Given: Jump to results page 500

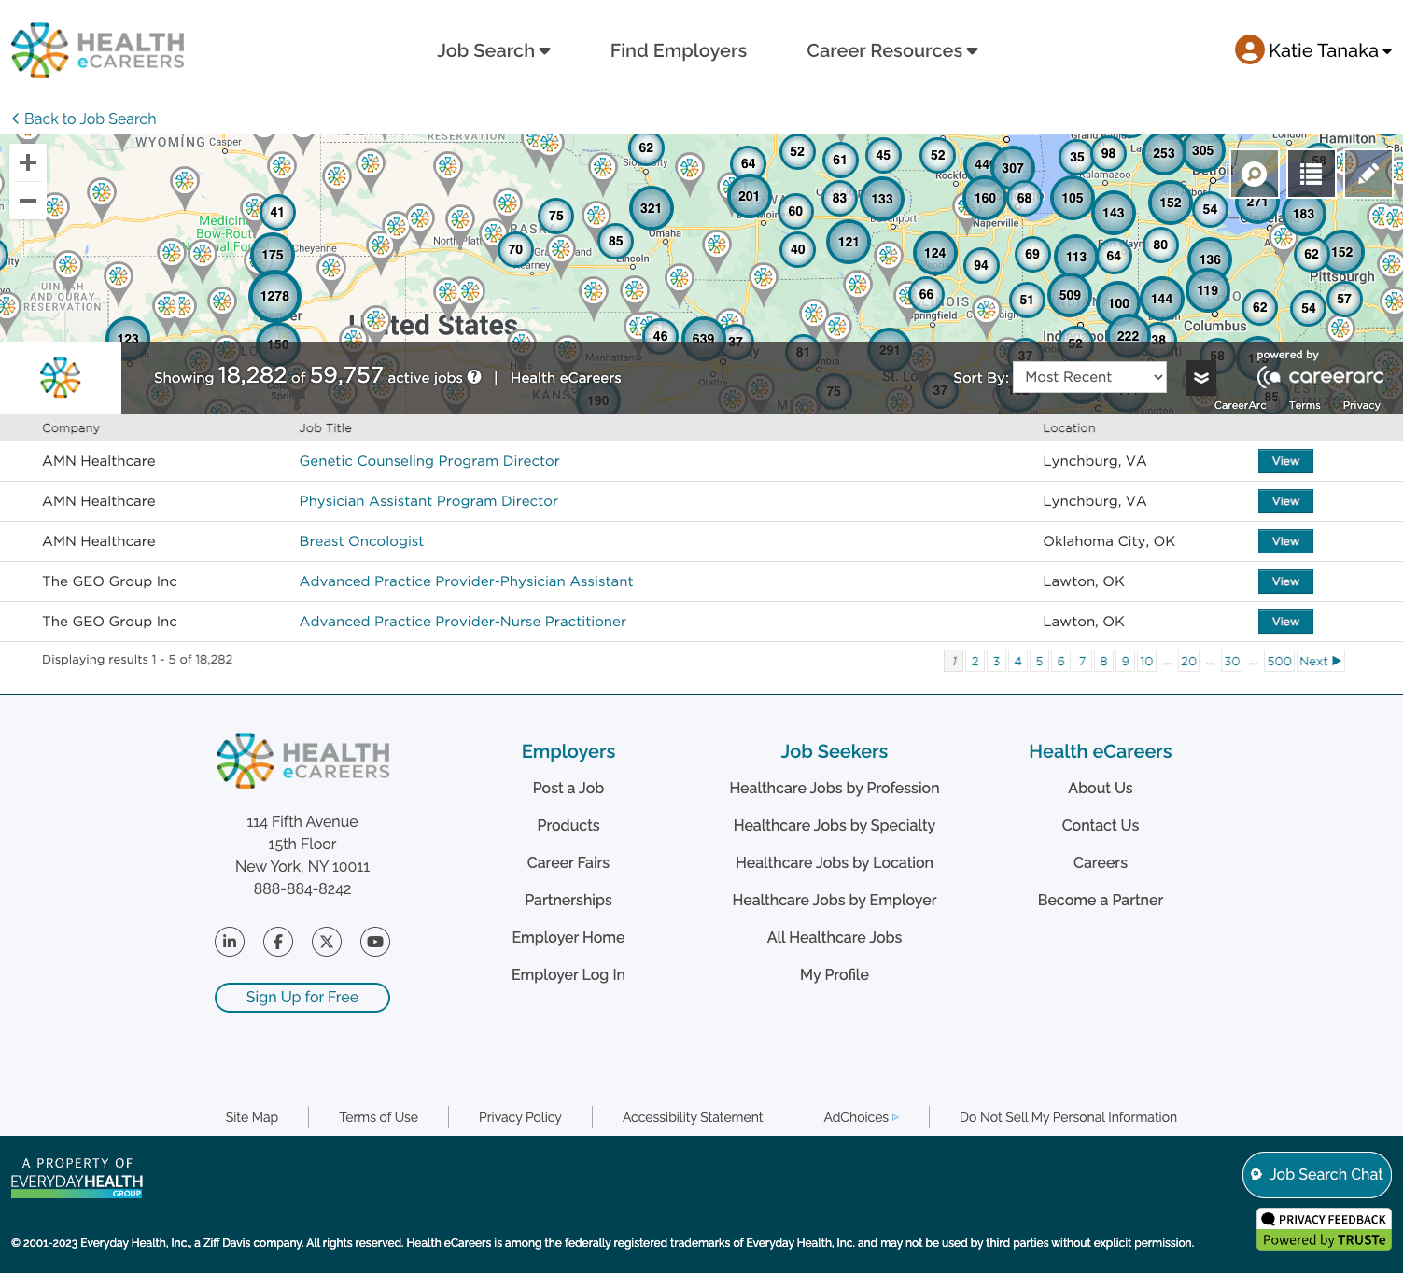Looking at the screenshot, I should point(1279,661).
